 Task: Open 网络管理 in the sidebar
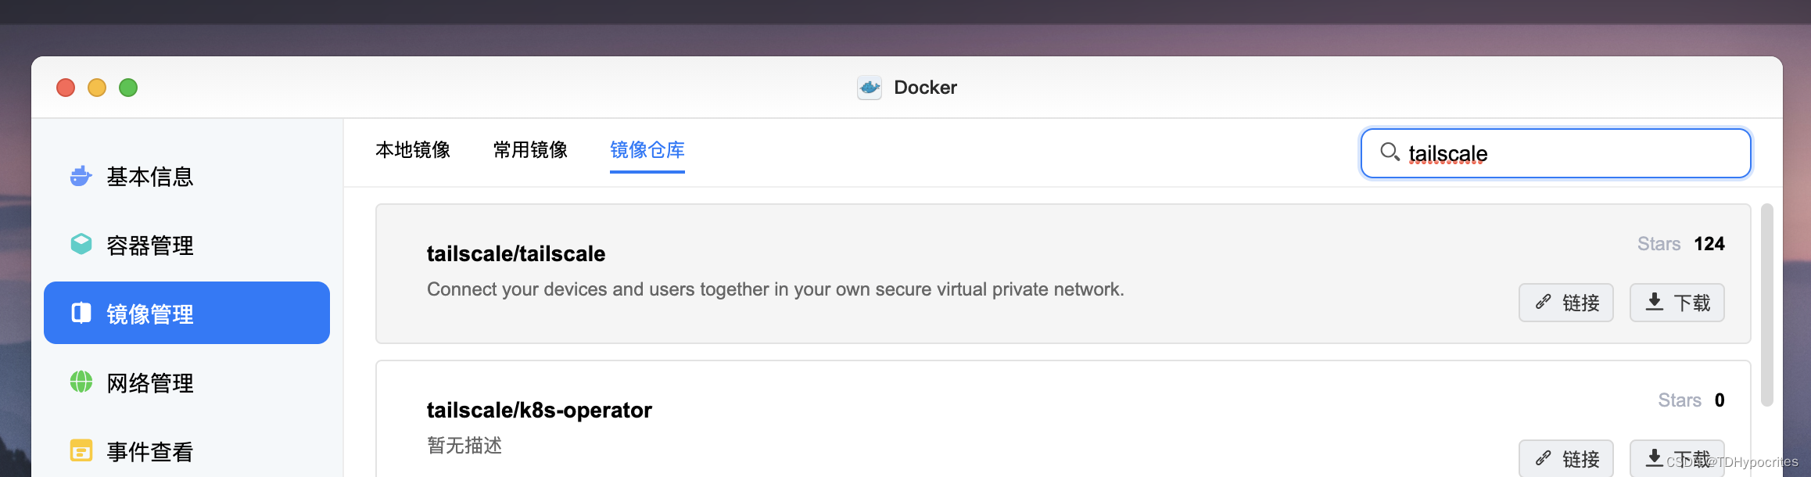pos(186,383)
